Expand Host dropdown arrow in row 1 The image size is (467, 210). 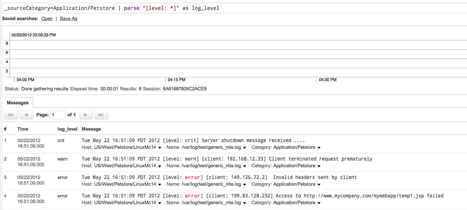point(160,148)
